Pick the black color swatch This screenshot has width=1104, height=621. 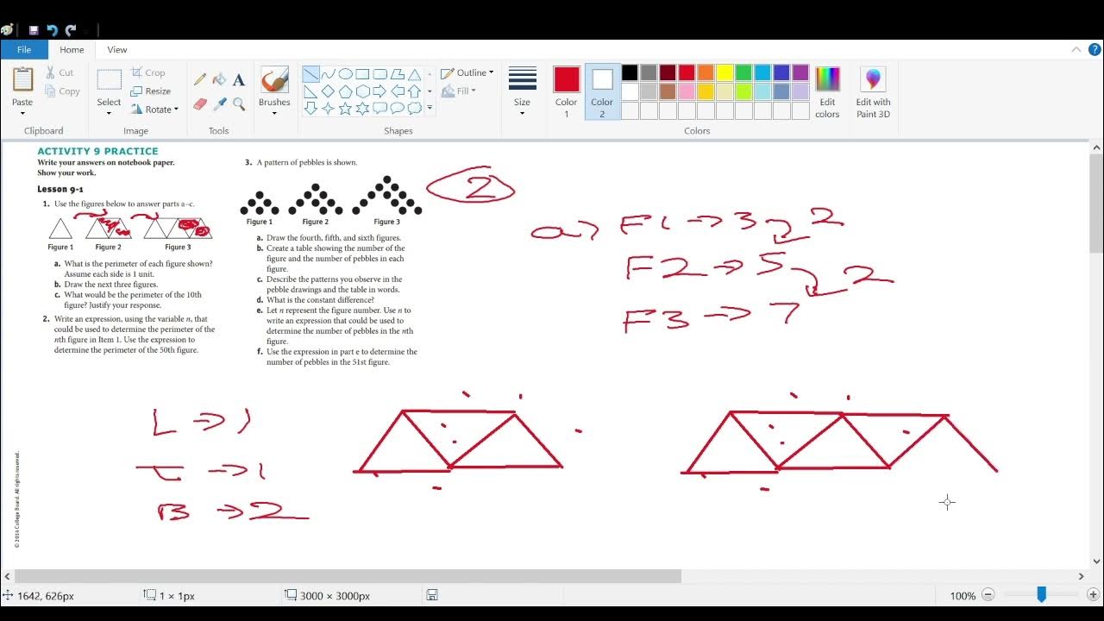pyautogui.click(x=630, y=72)
